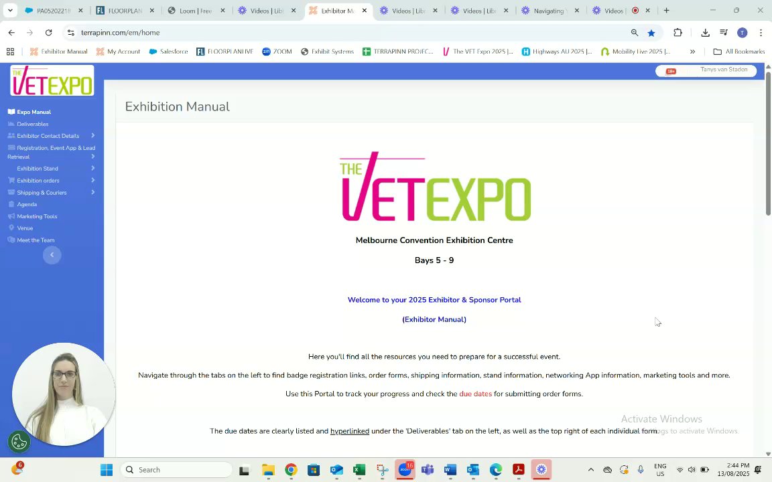Click the 'Exhibition Manual' page heading

point(177,106)
